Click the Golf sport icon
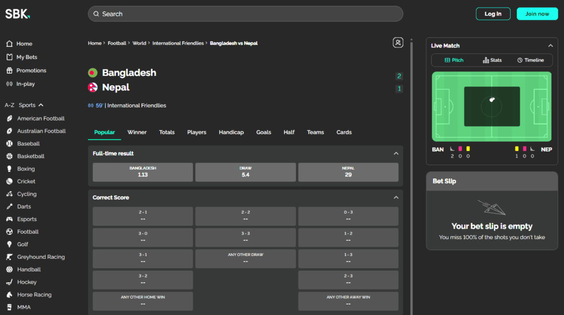 point(9,244)
